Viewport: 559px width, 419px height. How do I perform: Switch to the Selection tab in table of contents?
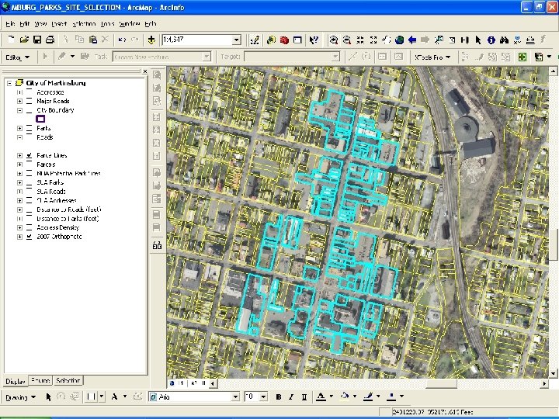coord(68,381)
